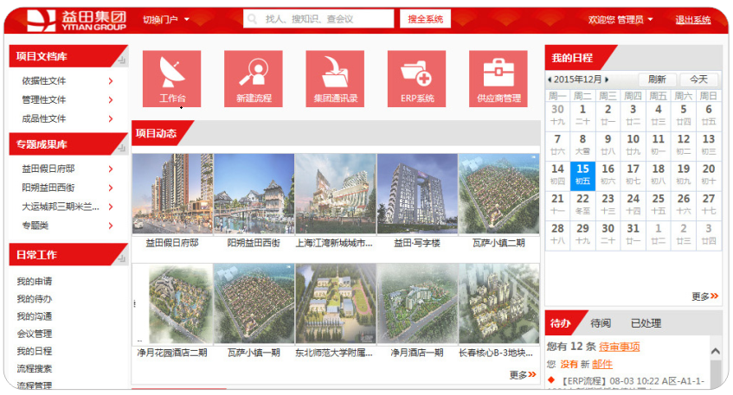Open 我的申请 in daily work

click(x=34, y=281)
